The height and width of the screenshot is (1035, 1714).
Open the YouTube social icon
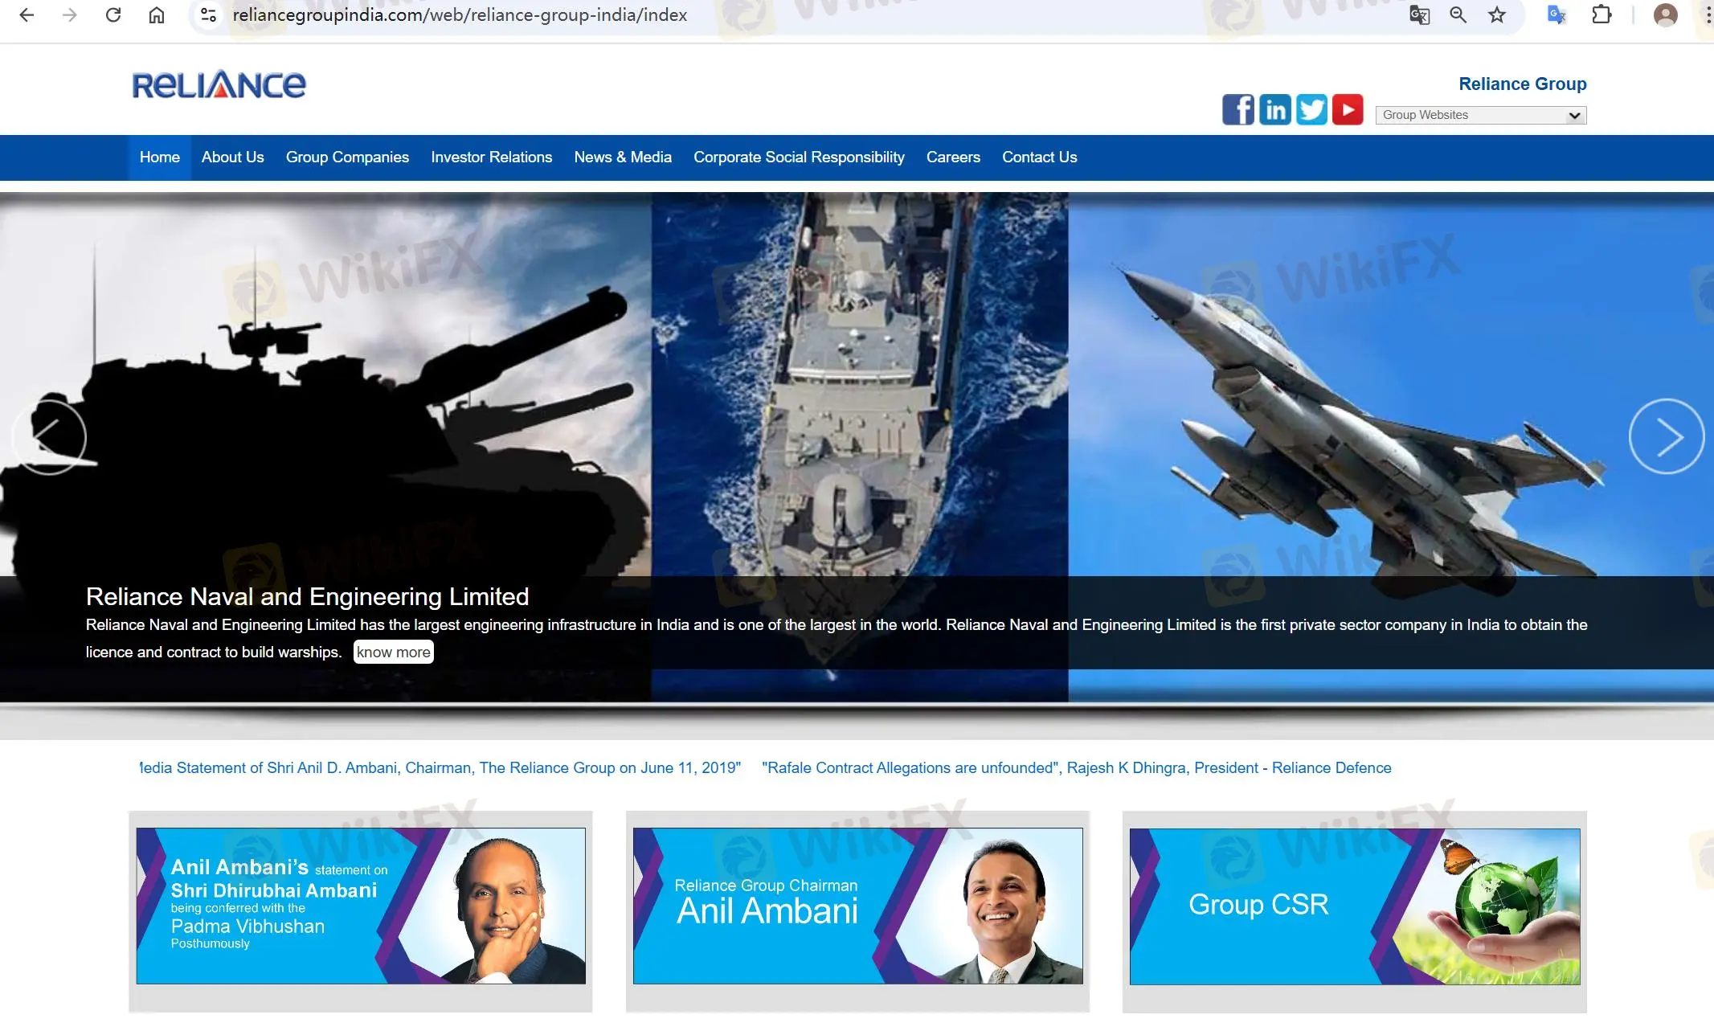click(1348, 109)
